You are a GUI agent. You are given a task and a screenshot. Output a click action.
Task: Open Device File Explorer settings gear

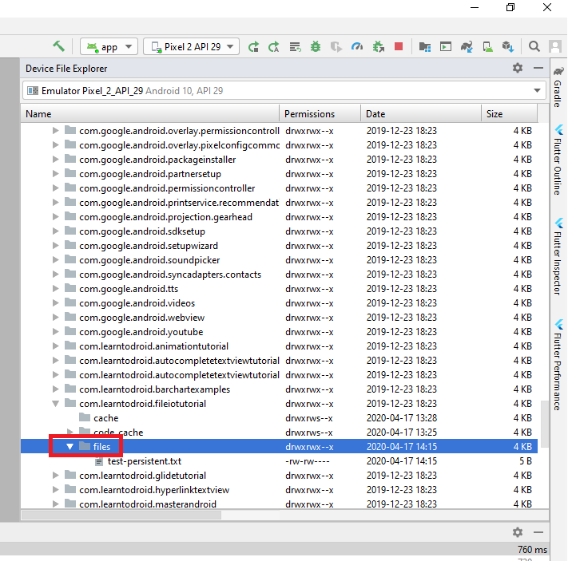(518, 69)
